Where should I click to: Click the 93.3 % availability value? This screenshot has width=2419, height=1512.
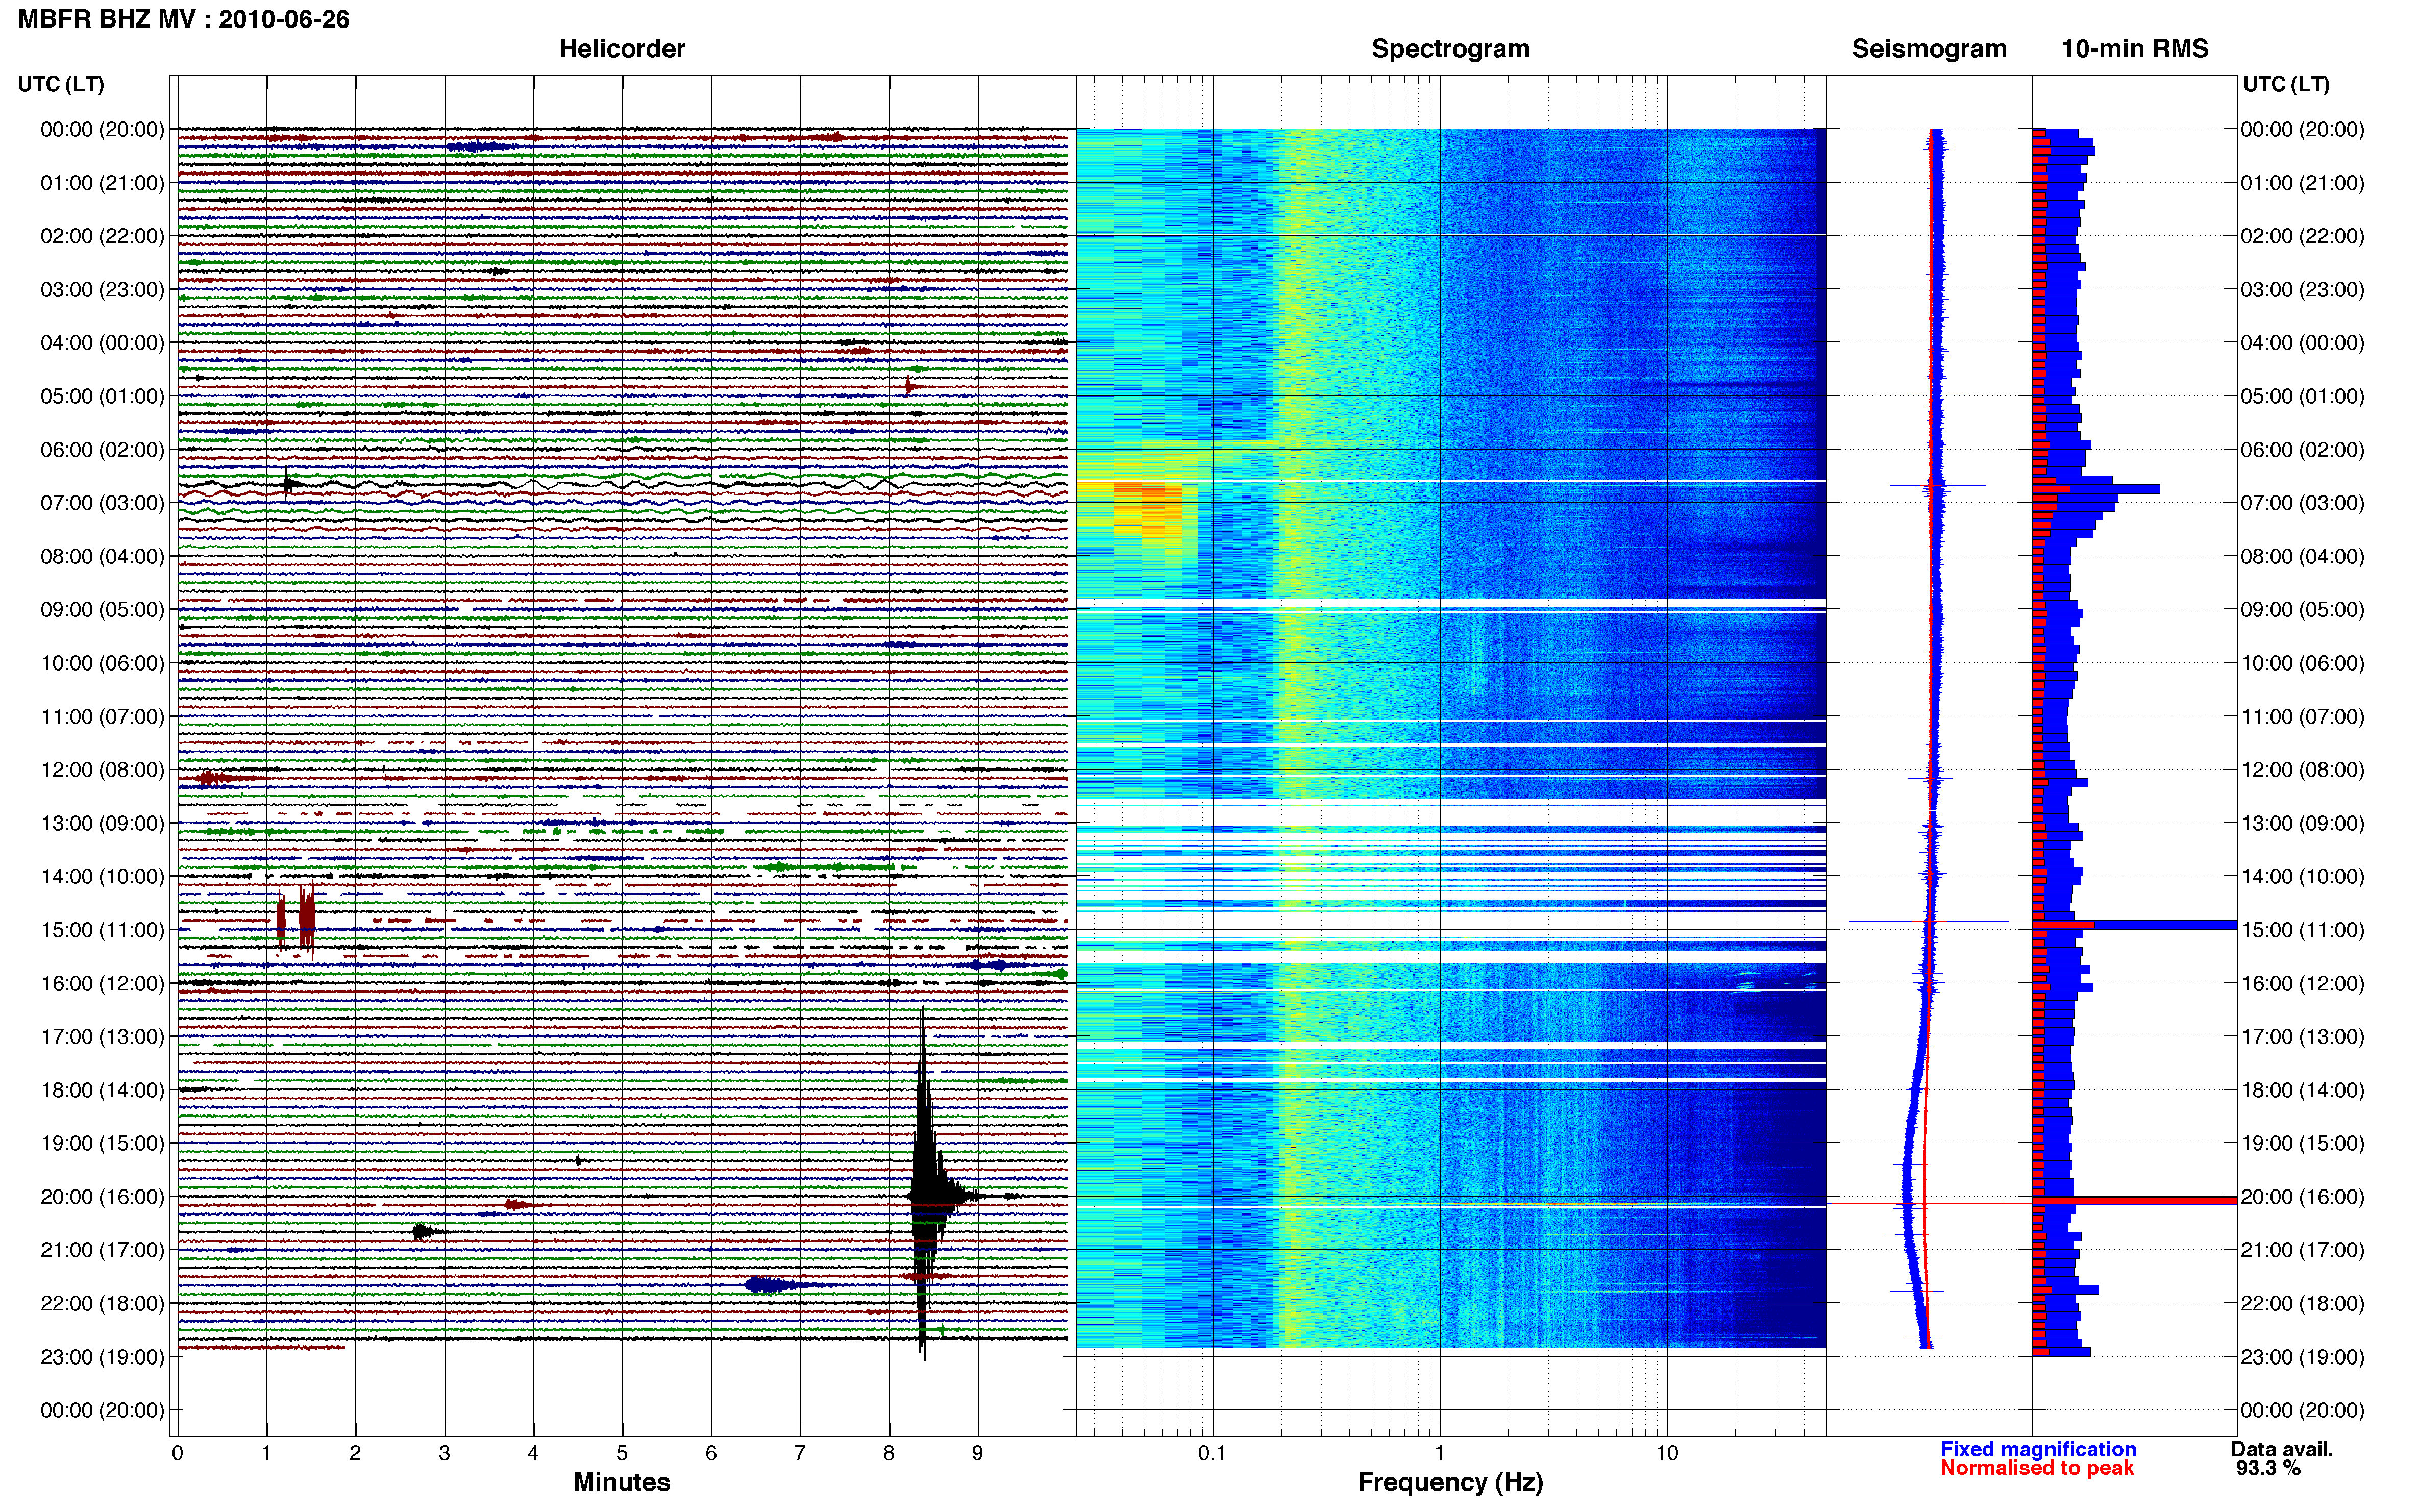coord(2268,1468)
